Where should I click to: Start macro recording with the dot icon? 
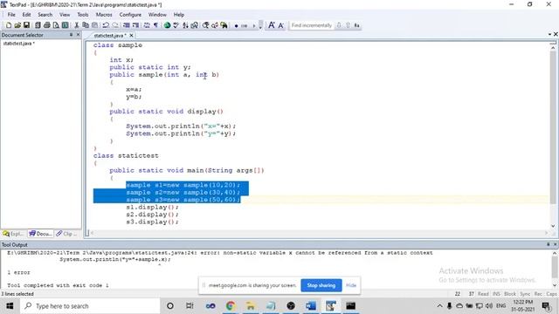[x=236, y=25]
